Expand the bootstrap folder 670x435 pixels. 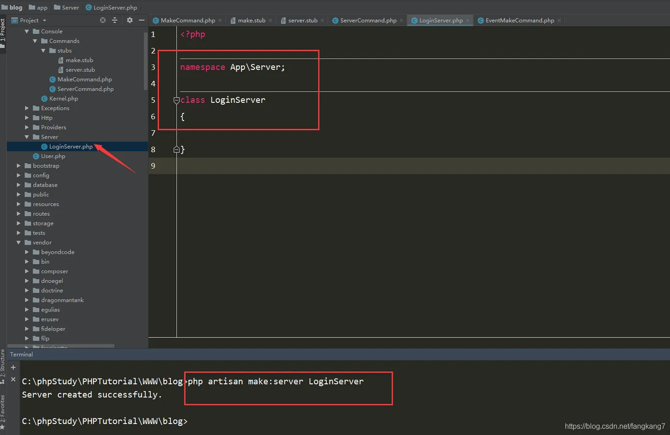pos(19,166)
